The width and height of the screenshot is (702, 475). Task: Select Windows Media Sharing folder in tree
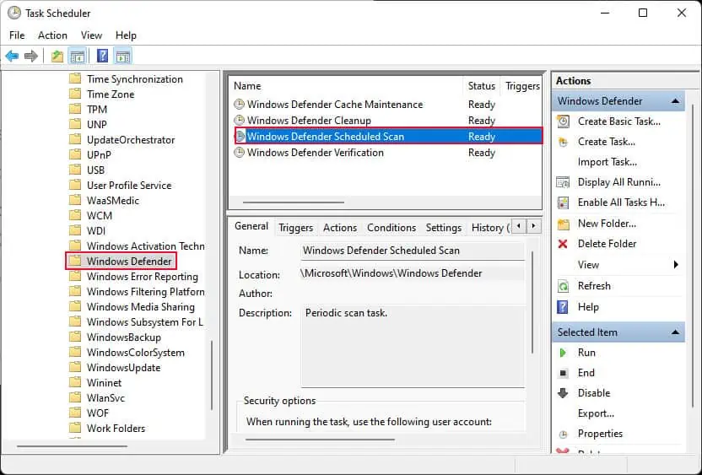(x=141, y=307)
